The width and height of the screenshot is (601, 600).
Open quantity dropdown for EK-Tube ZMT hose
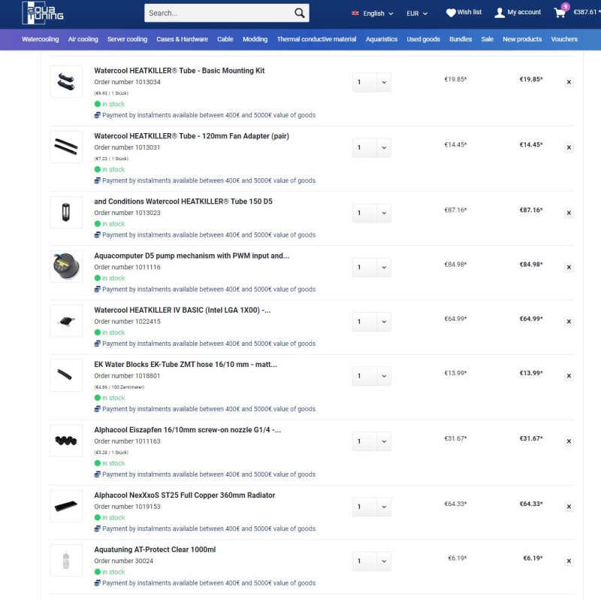pos(372,376)
